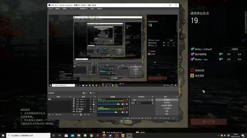Screen dimensions: 247x138
Task: Toggle visibility of 文本 (GDI+) 8 source
Action: click(90, 99)
